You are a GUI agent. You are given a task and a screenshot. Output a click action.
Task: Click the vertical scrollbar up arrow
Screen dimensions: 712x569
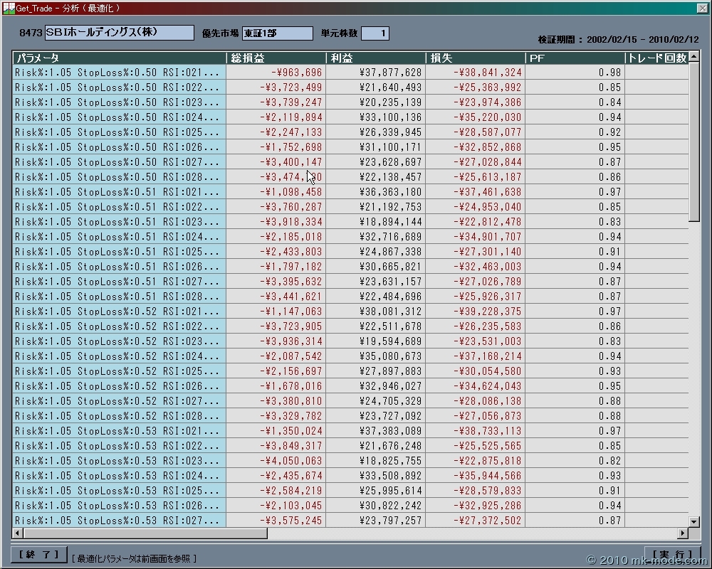pyautogui.click(x=694, y=58)
